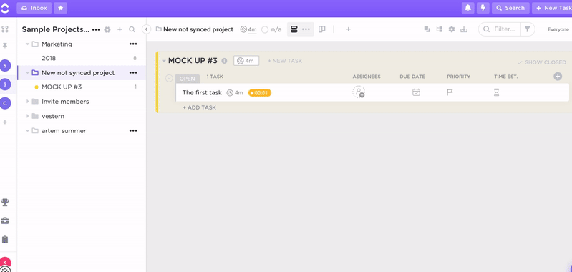The width and height of the screenshot is (572, 272).
Task: Collapse the sidebar with arrow button
Action: (x=146, y=29)
